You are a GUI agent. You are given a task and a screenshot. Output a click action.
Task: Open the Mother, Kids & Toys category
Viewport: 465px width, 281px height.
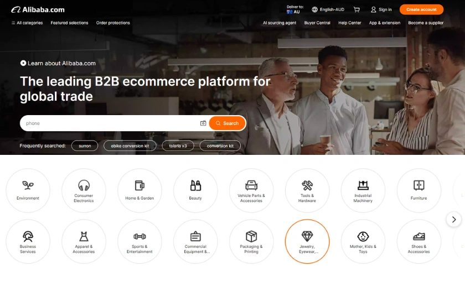pos(363,241)
